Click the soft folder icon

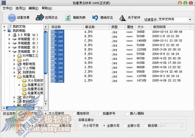coord(19,60)
